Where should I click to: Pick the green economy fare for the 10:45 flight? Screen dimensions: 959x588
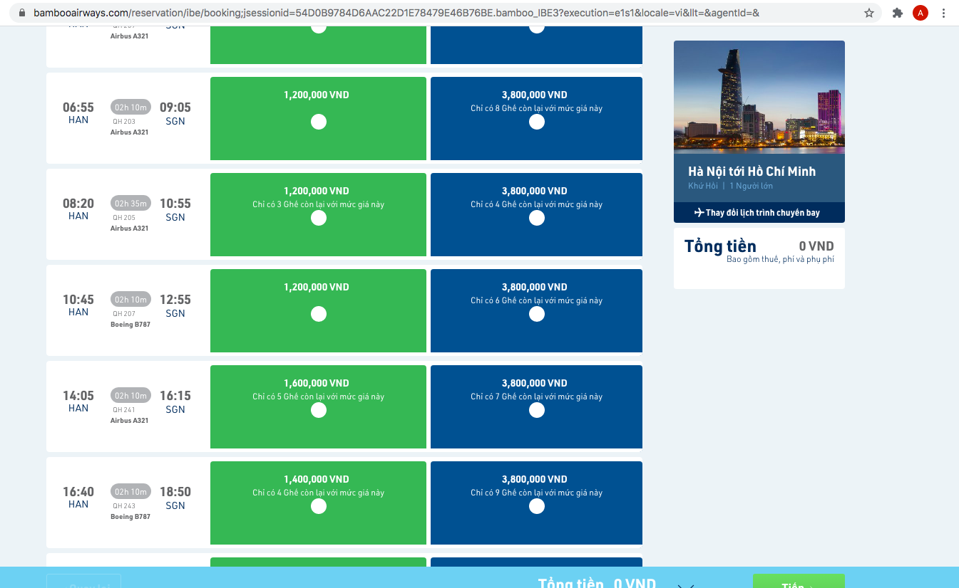coord(319,314)
